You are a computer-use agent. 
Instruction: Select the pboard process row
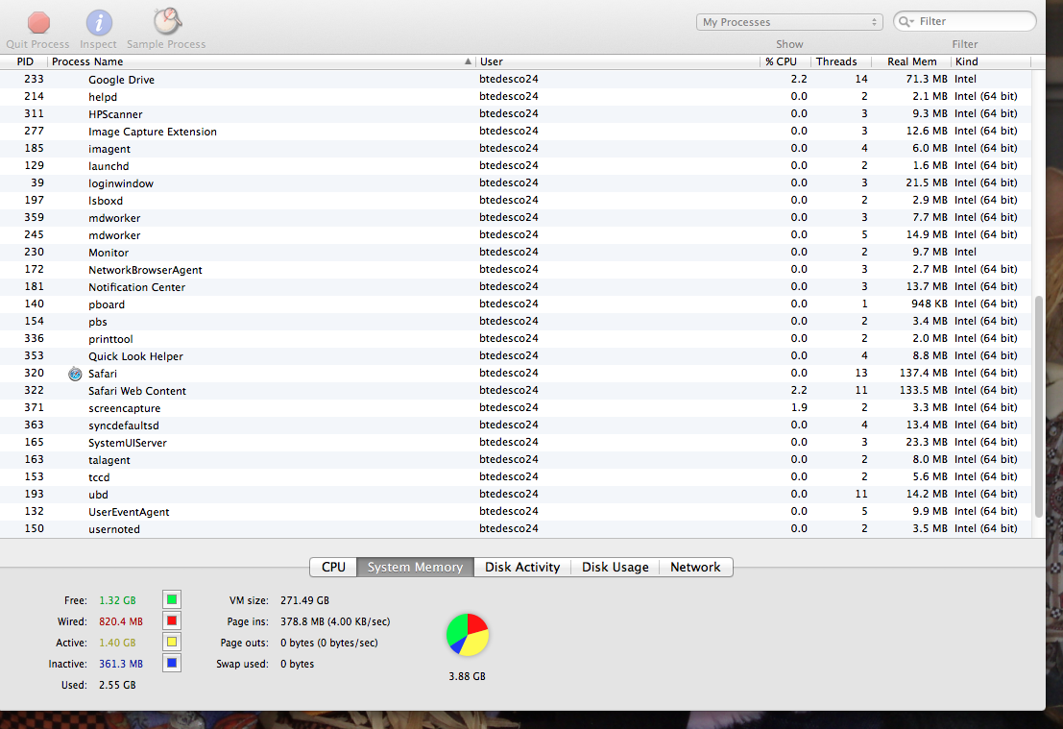click(516, 304)
